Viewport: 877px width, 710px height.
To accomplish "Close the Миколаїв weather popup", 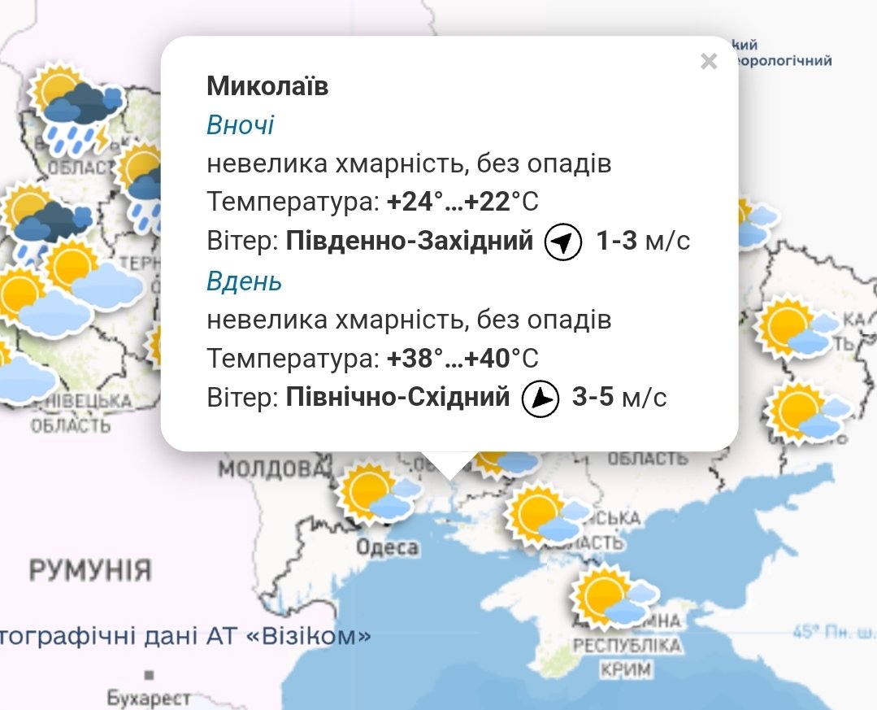I will pos(709,62).
